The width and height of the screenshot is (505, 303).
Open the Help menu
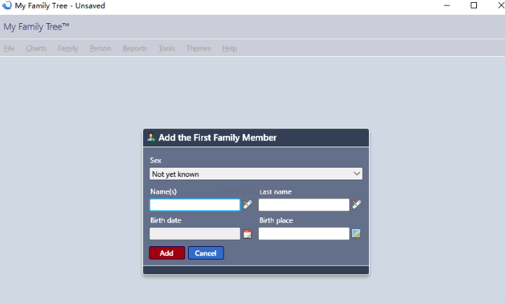tap(229, 48)
